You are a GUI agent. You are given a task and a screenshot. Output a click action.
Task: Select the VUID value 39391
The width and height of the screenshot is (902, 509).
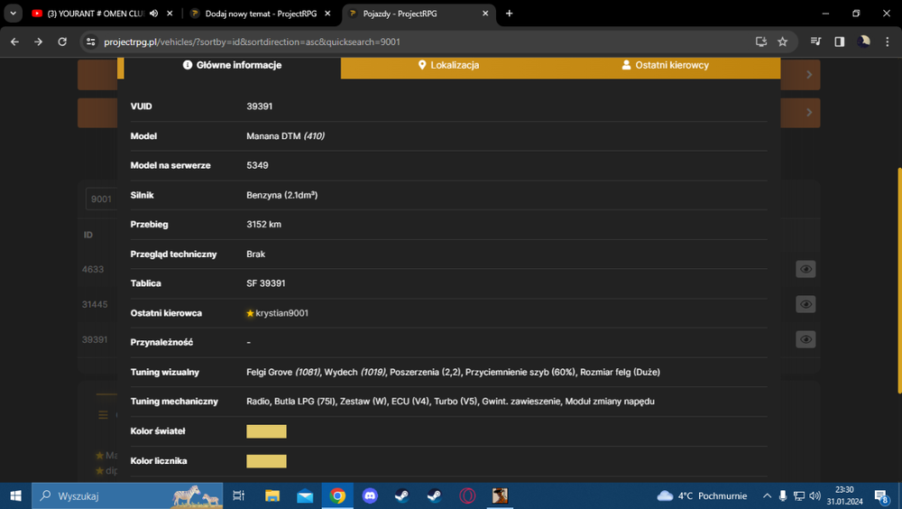coord(260,106)
